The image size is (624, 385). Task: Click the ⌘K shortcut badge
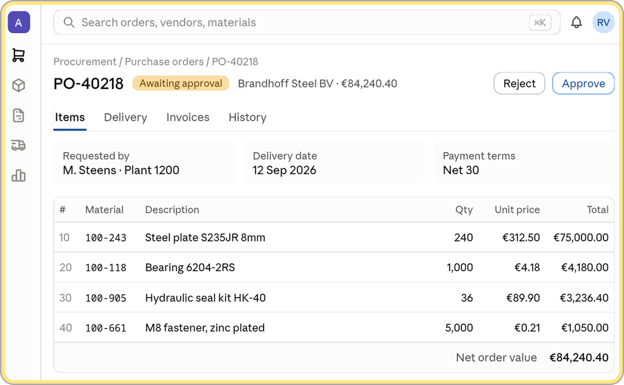click(x=540, y=22)
